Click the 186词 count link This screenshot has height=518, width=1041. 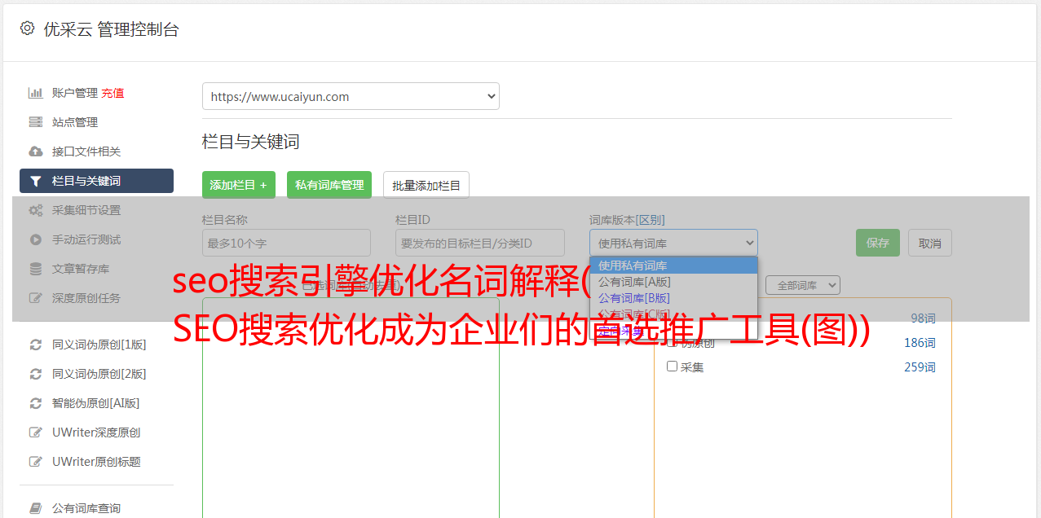pos(920,343)
